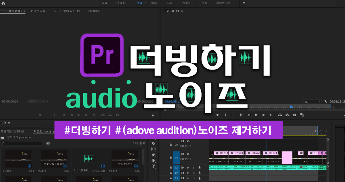Enable voice-over record on track A2
The image size is (345, 182).
[200, 173]
